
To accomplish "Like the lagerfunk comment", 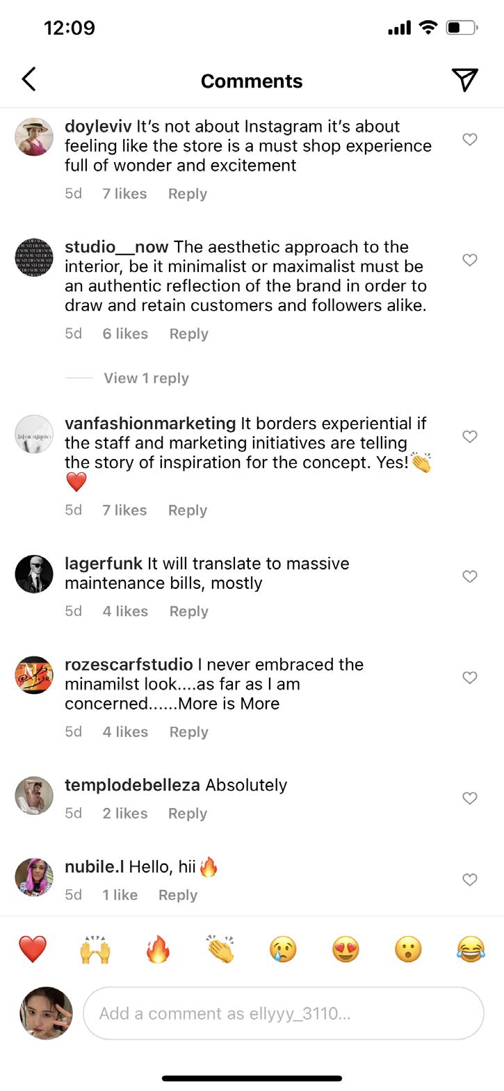I will click(x=470, y=576).
